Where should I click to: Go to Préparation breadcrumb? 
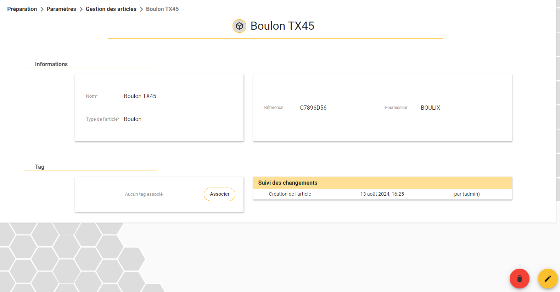point(22,9)
